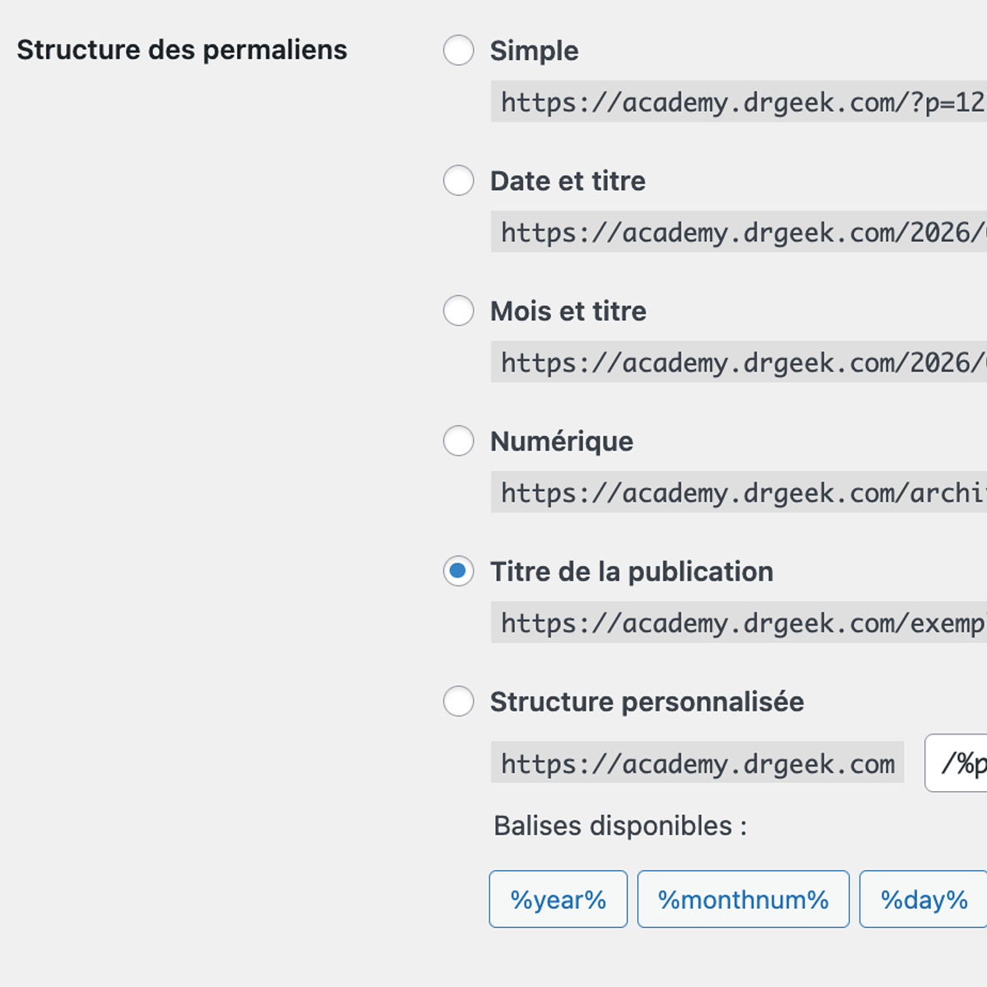Image resolution: width=987 pixels, height=987 pixels.
Task: Click the base URL beside the custom structure field
Action: (x=697, y=763)
